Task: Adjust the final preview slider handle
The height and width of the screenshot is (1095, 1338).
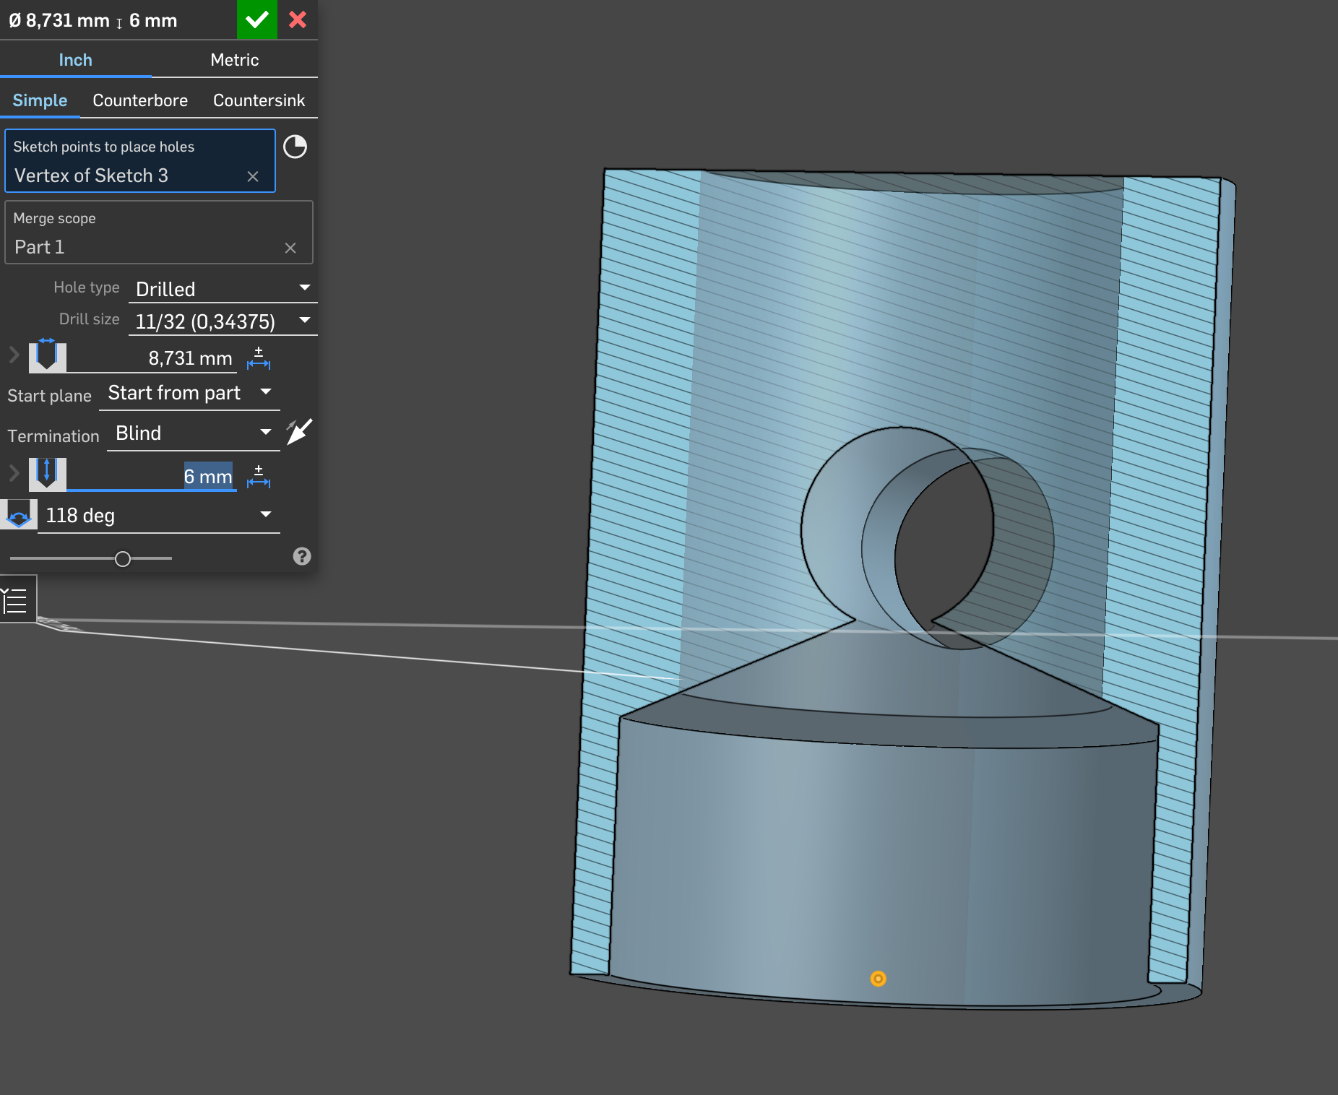Action: (x=123, y=558)
